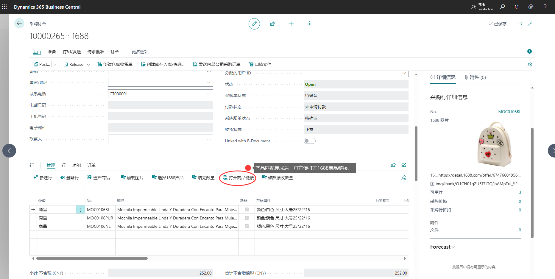Click 创建仓库收货单 button
The image size is (555, 279).
(115, 64)
